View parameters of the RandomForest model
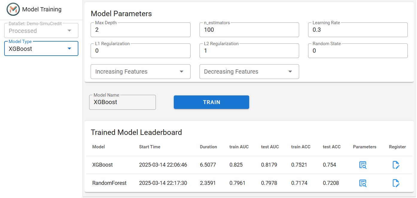 tap(363, 183)
